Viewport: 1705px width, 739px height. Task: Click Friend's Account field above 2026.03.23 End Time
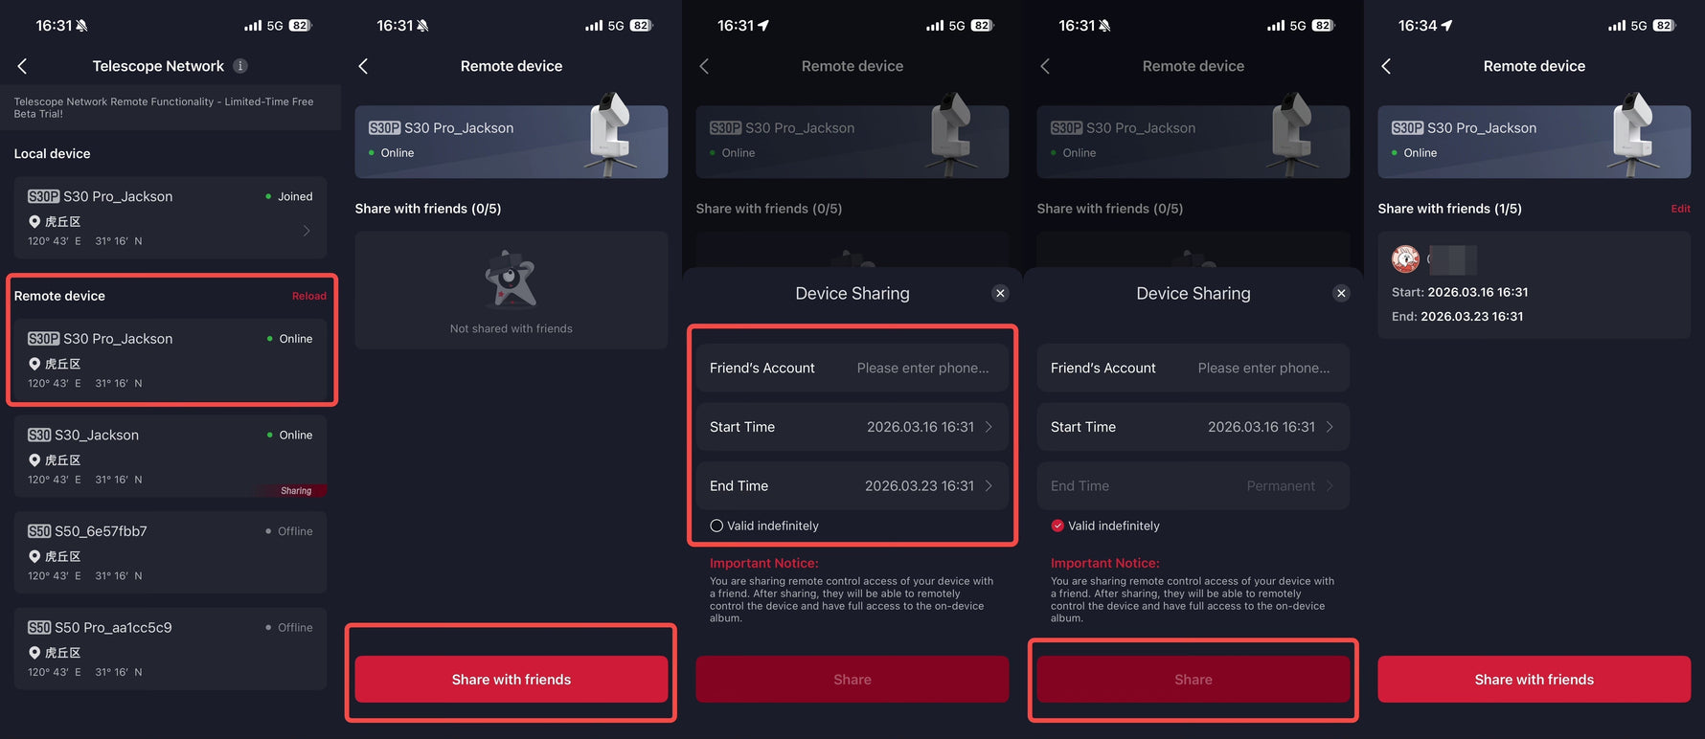coord(852,368)
